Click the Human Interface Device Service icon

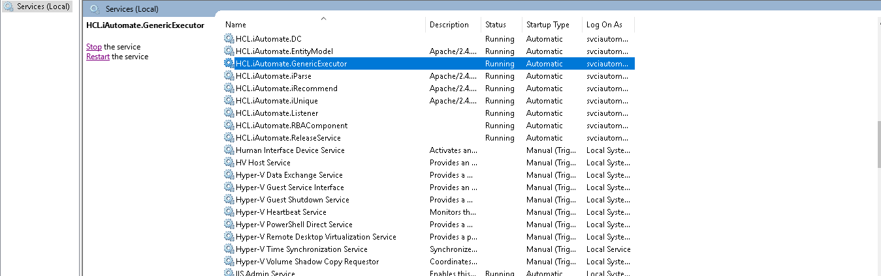pos(229,150)
